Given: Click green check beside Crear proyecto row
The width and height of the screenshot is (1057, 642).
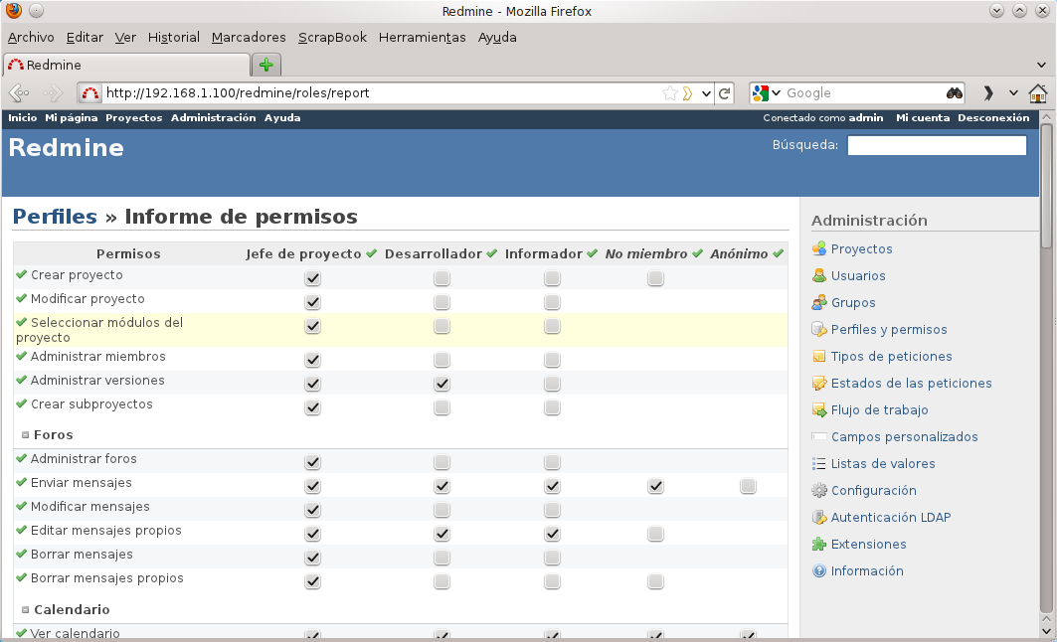Looking at the screenshot, I should coord(22,274).
